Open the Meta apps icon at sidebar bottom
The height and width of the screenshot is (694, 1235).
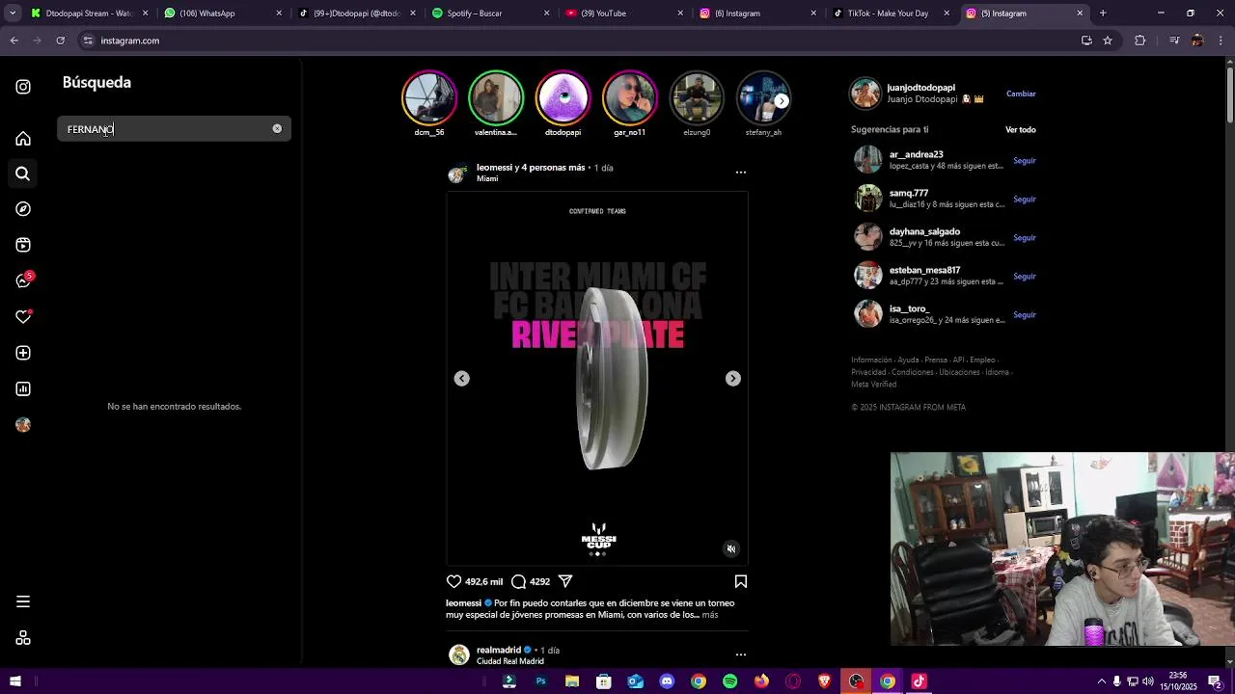[23, 638]
